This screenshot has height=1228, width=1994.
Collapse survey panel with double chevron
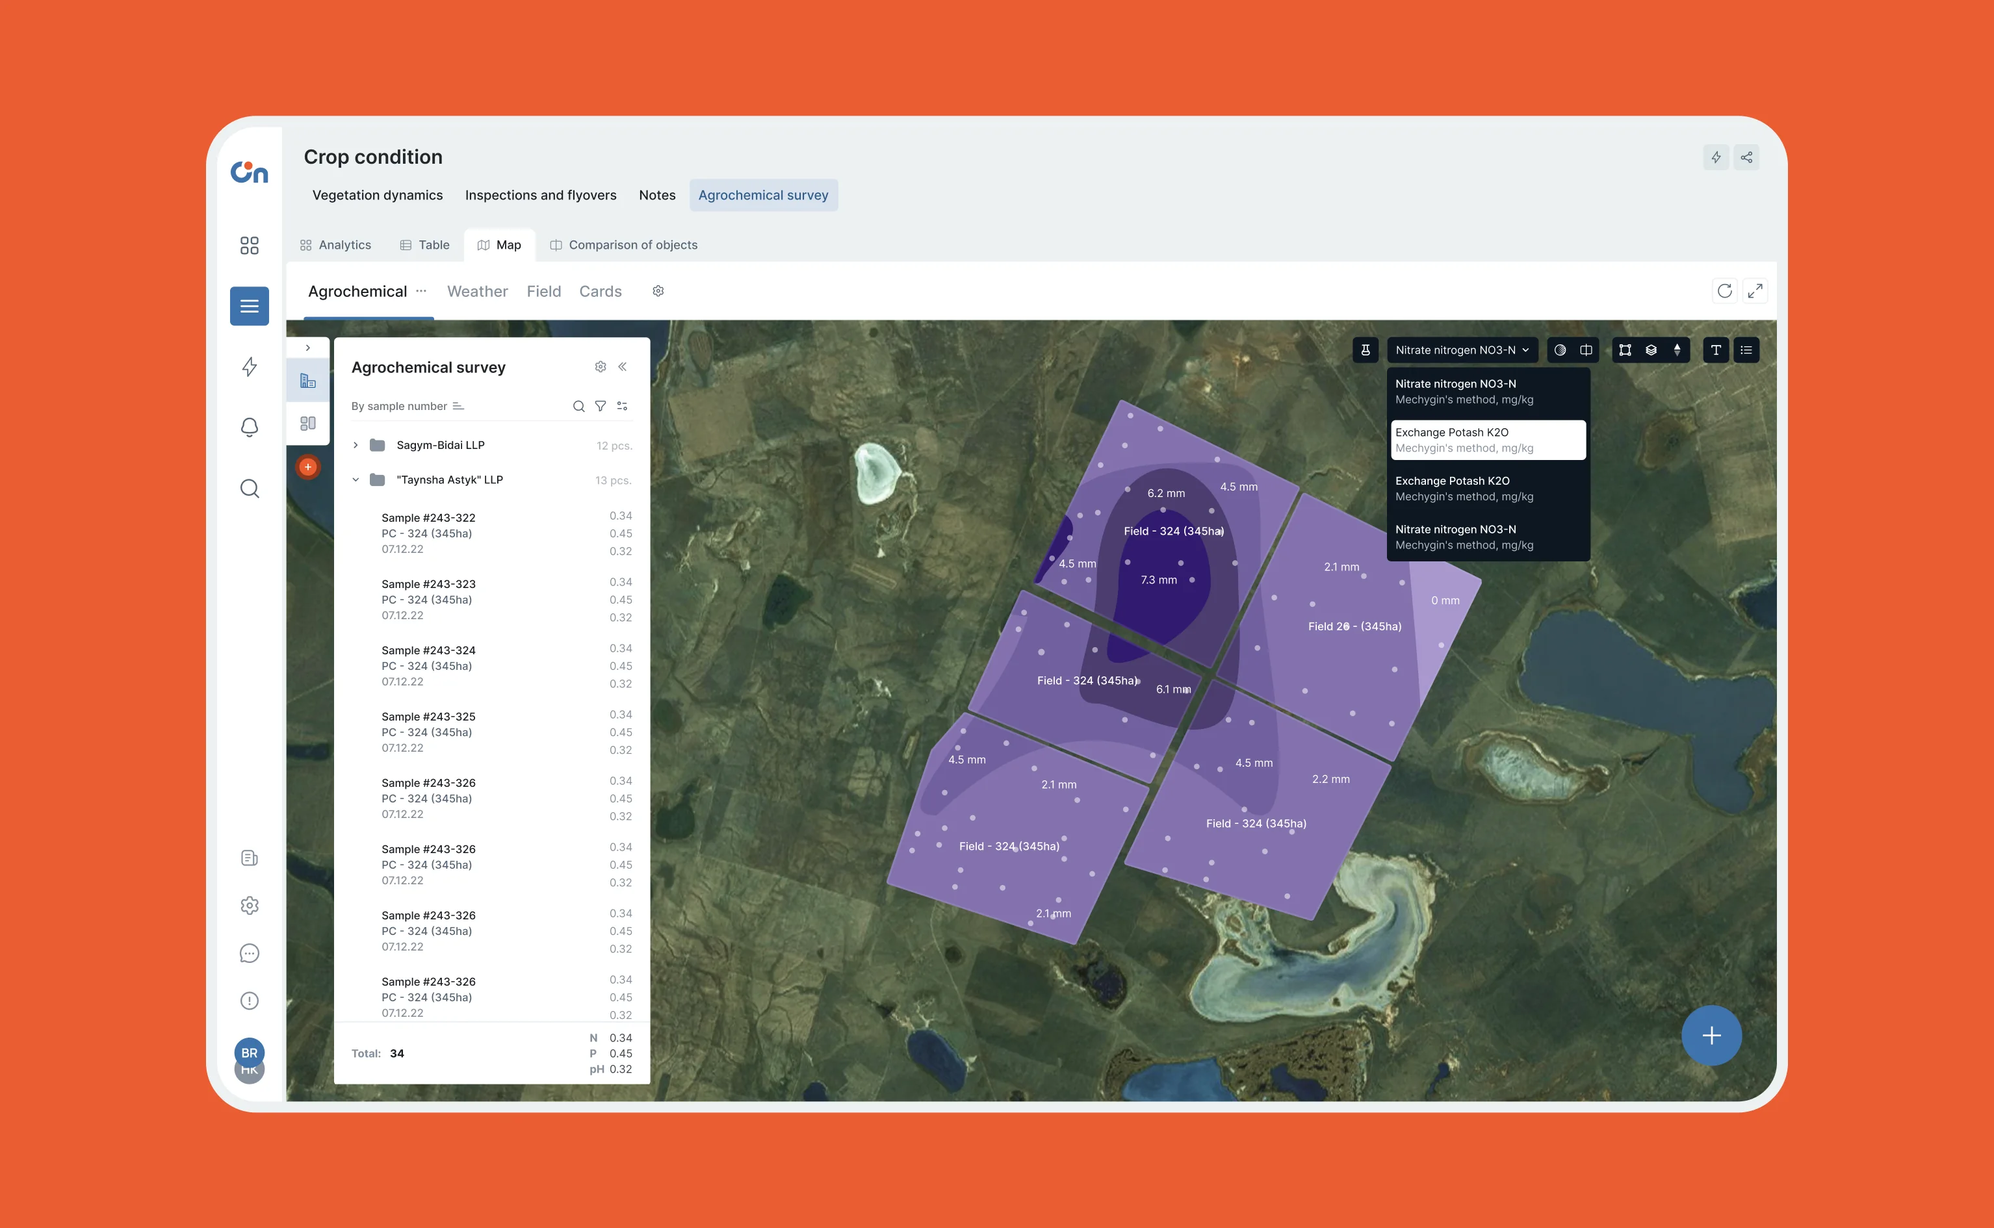pyautogui.click(x=622, y=367)
